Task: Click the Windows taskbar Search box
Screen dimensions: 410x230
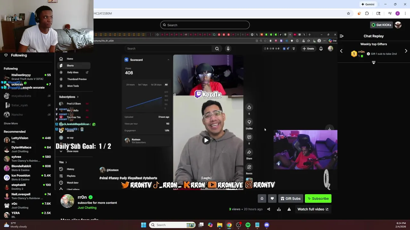Action: pyautogui.click(x=173, y=225)
